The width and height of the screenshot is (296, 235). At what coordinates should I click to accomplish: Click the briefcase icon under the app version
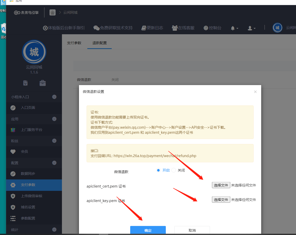pos(43,83)
